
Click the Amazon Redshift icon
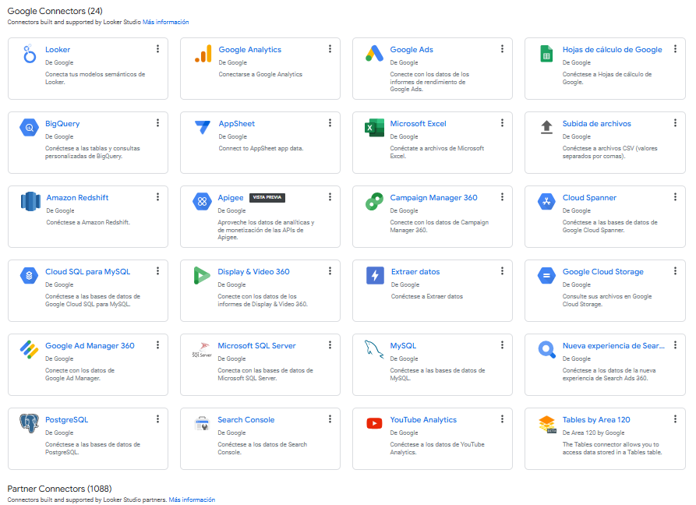point(30,202)
